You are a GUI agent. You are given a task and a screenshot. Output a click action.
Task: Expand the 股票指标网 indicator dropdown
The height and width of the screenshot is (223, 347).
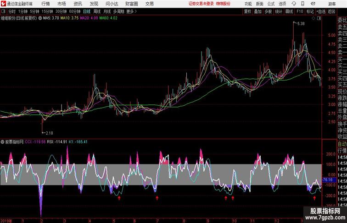2,142
